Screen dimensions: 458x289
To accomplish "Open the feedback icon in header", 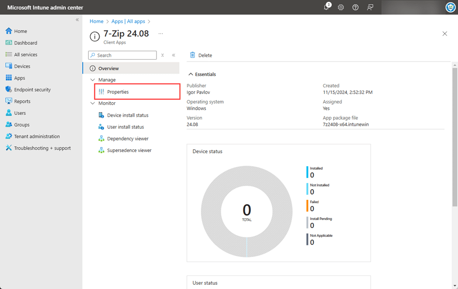I will coord(370,8).
